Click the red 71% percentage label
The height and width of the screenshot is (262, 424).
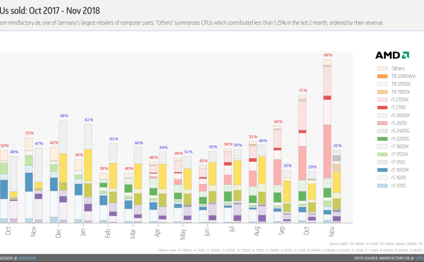click(x=303, y=91)
